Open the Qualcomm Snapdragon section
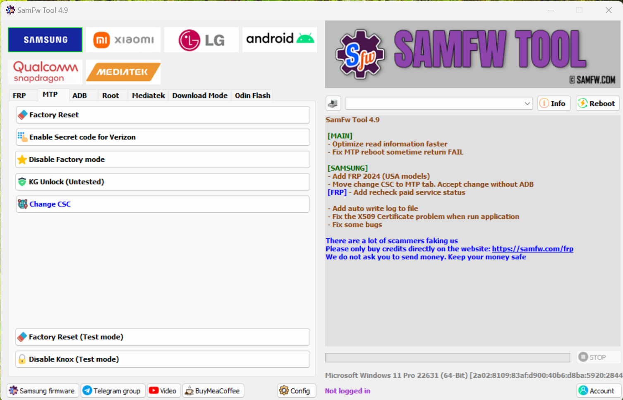Screen dimensions: 623x400 coord(45,72)
